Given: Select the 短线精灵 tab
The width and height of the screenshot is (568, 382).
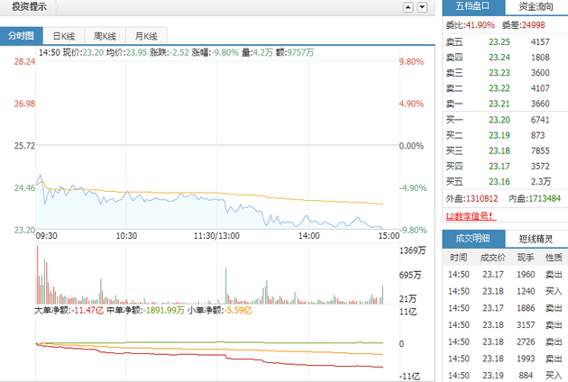Looking at the screenshot, I should click(x=536, y=239).
